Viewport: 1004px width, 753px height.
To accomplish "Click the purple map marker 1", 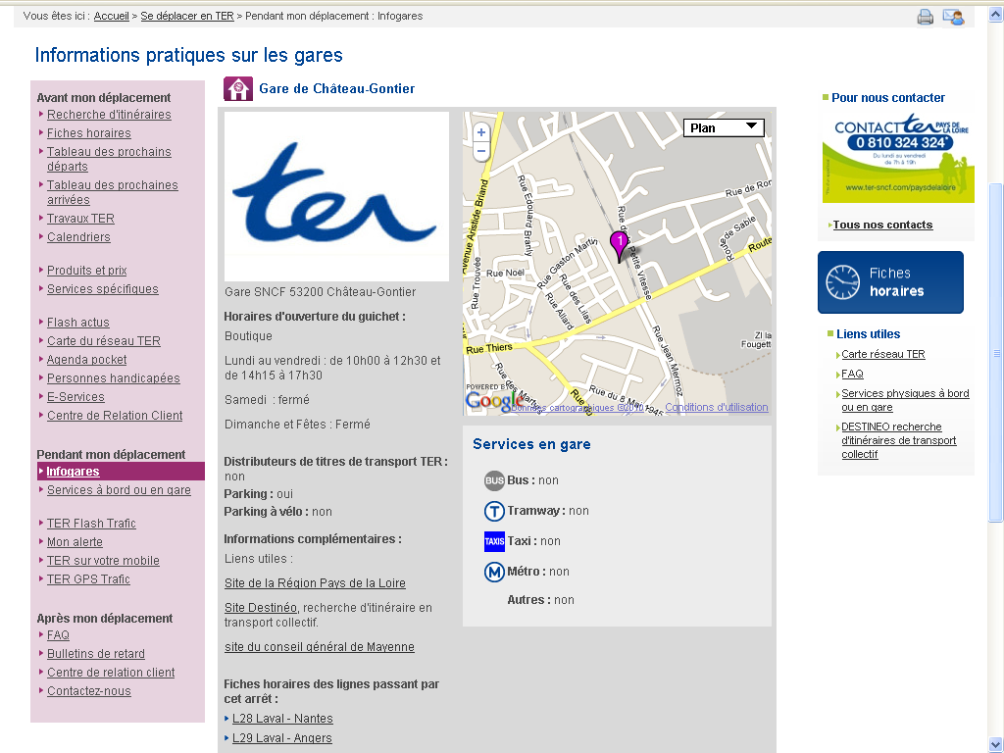I will pos(620,246).
